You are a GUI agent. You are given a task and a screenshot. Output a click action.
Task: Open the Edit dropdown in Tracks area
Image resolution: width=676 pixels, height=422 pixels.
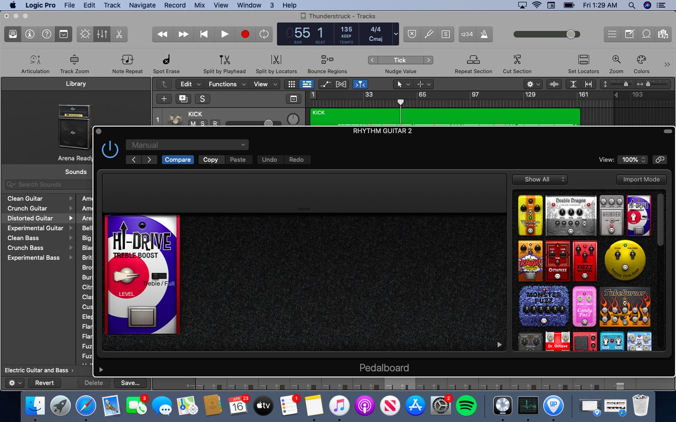click(x=190, y=84)
